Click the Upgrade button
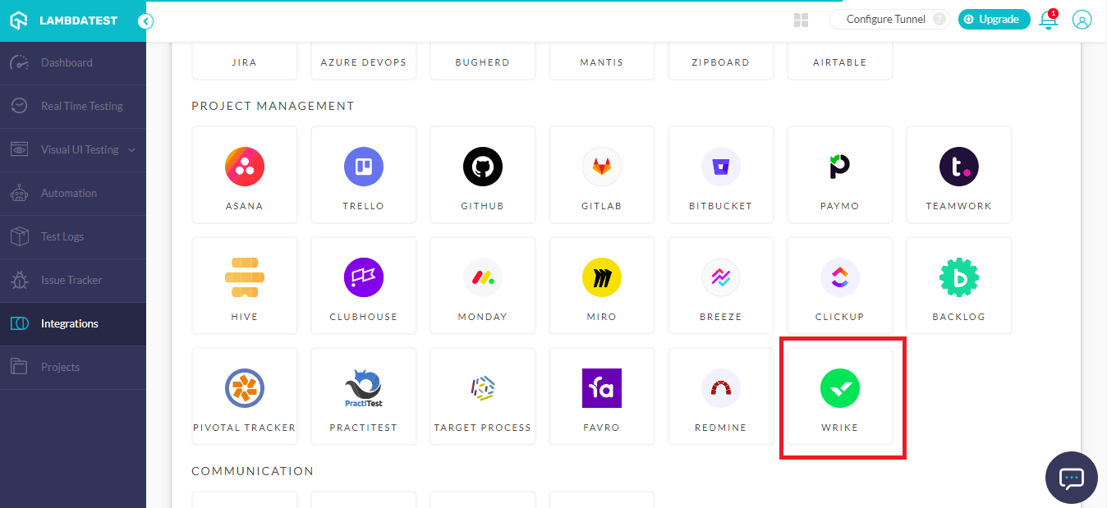 pos(994,18)
